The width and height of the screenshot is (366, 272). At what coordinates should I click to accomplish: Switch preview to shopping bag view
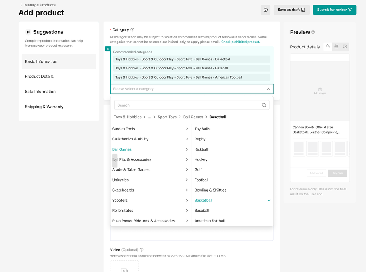[x=328, y=47]
